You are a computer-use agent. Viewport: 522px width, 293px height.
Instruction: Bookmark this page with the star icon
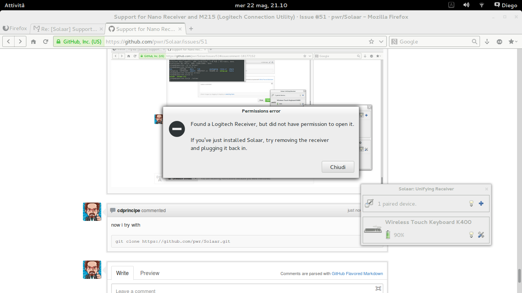pyautogui.click(x=371, y=42)
